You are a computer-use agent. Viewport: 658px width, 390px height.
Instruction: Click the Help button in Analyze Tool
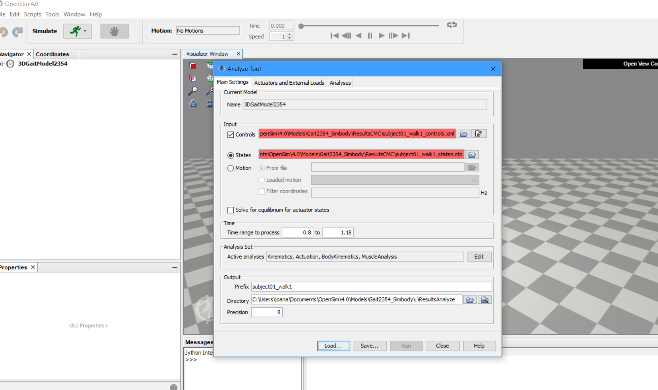coord(479,346)
